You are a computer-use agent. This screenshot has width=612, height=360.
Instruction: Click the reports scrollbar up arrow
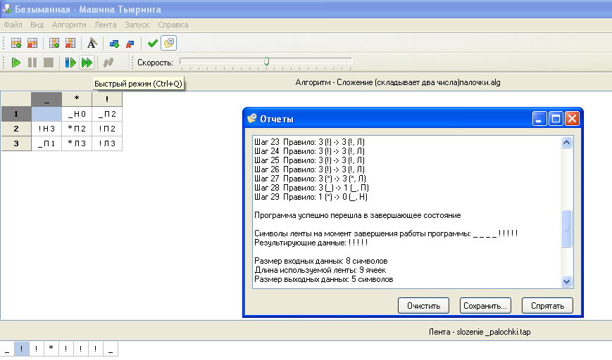point(567,142)
